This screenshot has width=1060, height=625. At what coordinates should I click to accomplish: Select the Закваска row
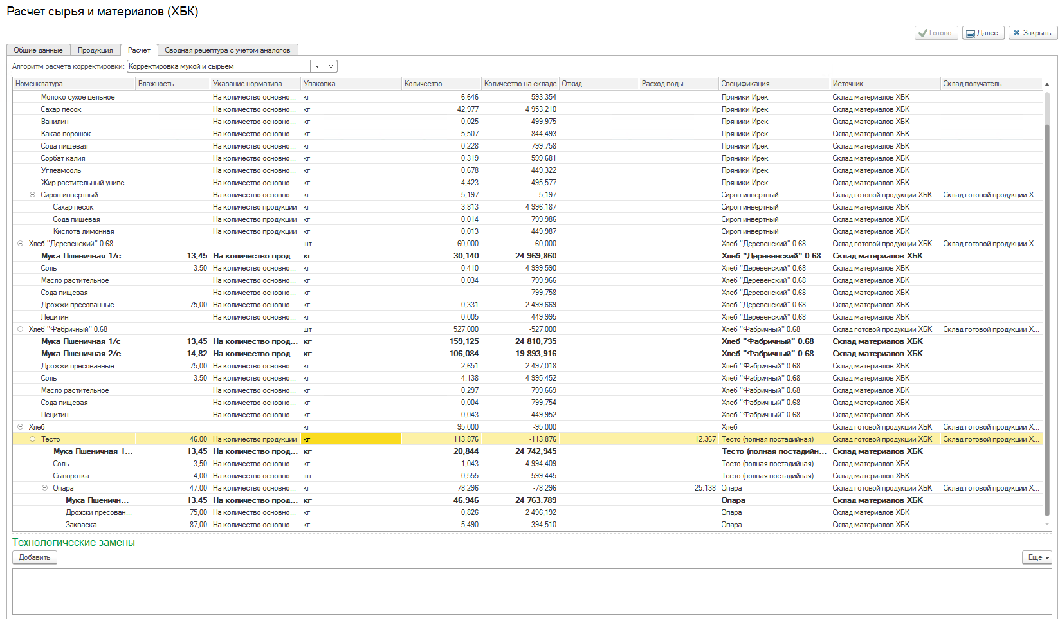527,525
